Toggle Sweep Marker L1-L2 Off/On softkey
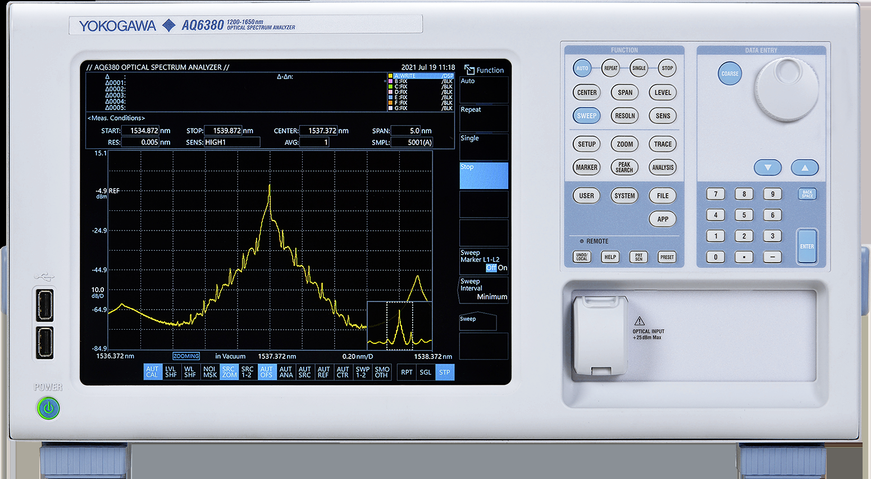 [x=484, y=260]
